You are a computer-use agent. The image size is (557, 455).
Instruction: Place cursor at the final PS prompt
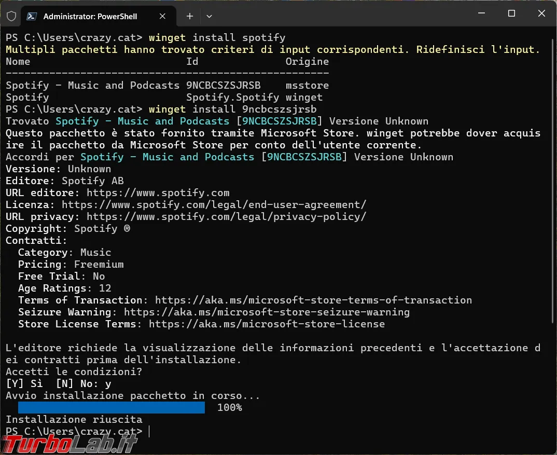(x=149, y=432)
